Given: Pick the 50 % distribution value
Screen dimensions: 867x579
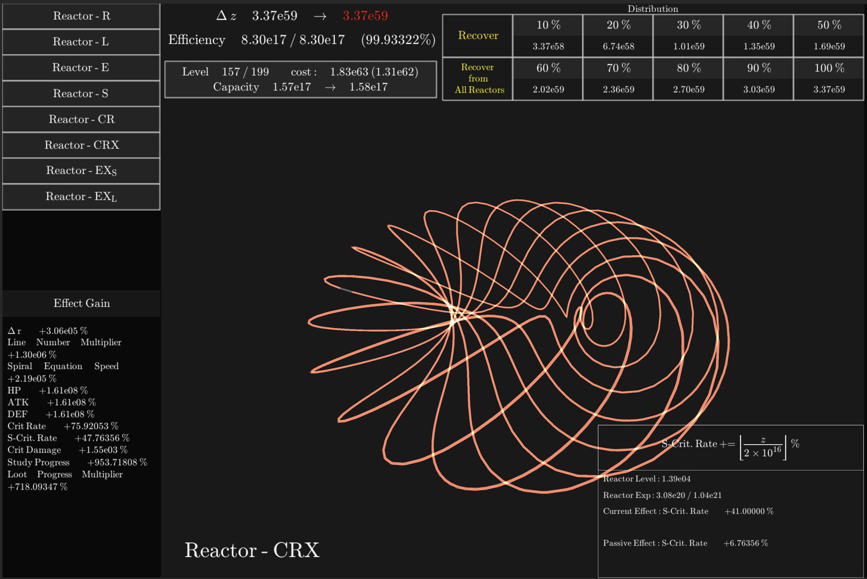Looking at the screenshot, I should [x=828, y=35].
